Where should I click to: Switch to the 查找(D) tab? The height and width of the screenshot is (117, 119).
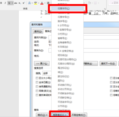click(x=38, y=31)
